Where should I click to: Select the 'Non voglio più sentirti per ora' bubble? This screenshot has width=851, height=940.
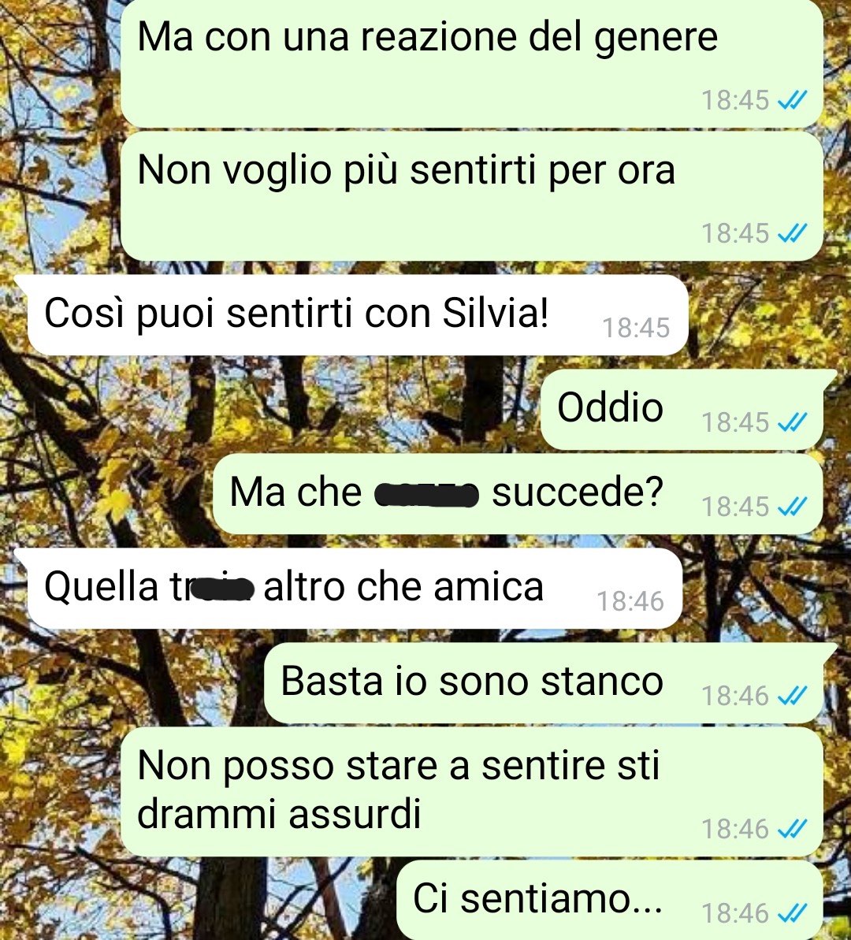pyautogui.click(x=472, y=196)
